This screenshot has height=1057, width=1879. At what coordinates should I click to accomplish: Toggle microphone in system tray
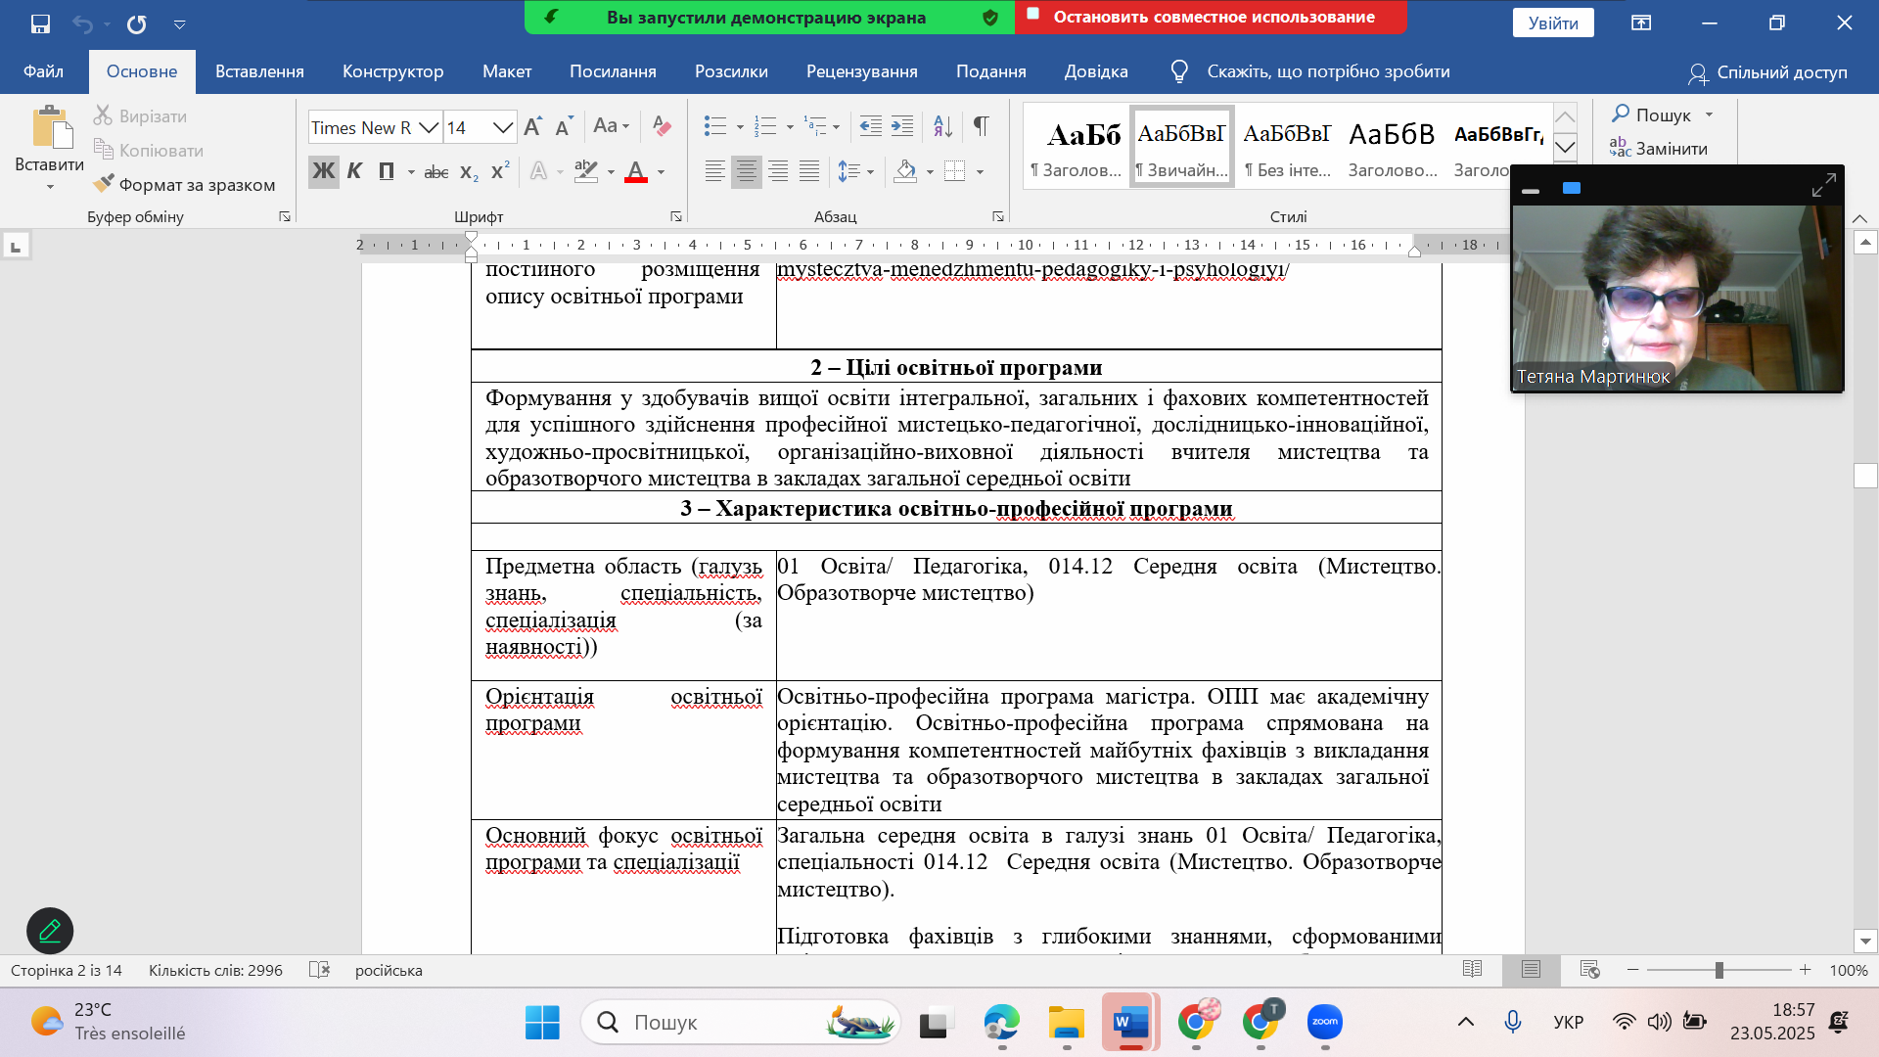coord(1513,1023)
